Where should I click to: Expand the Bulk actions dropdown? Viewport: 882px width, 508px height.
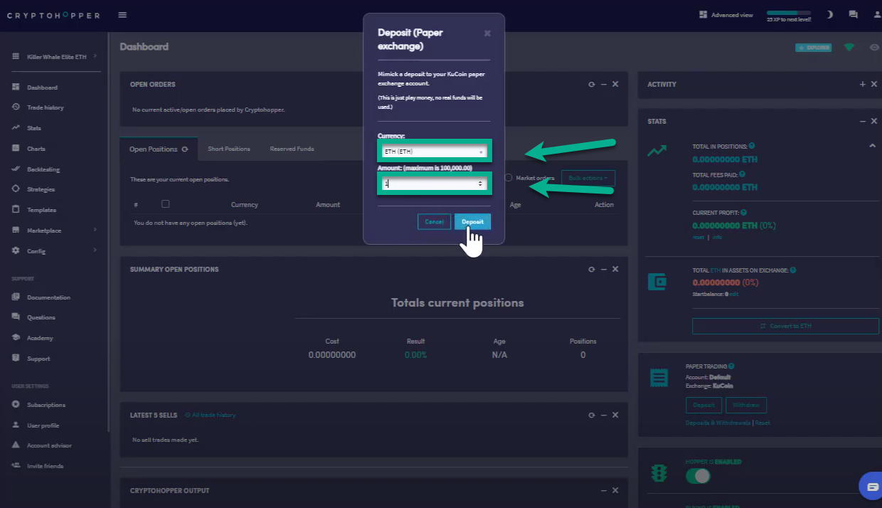click(x=588, y=178)
